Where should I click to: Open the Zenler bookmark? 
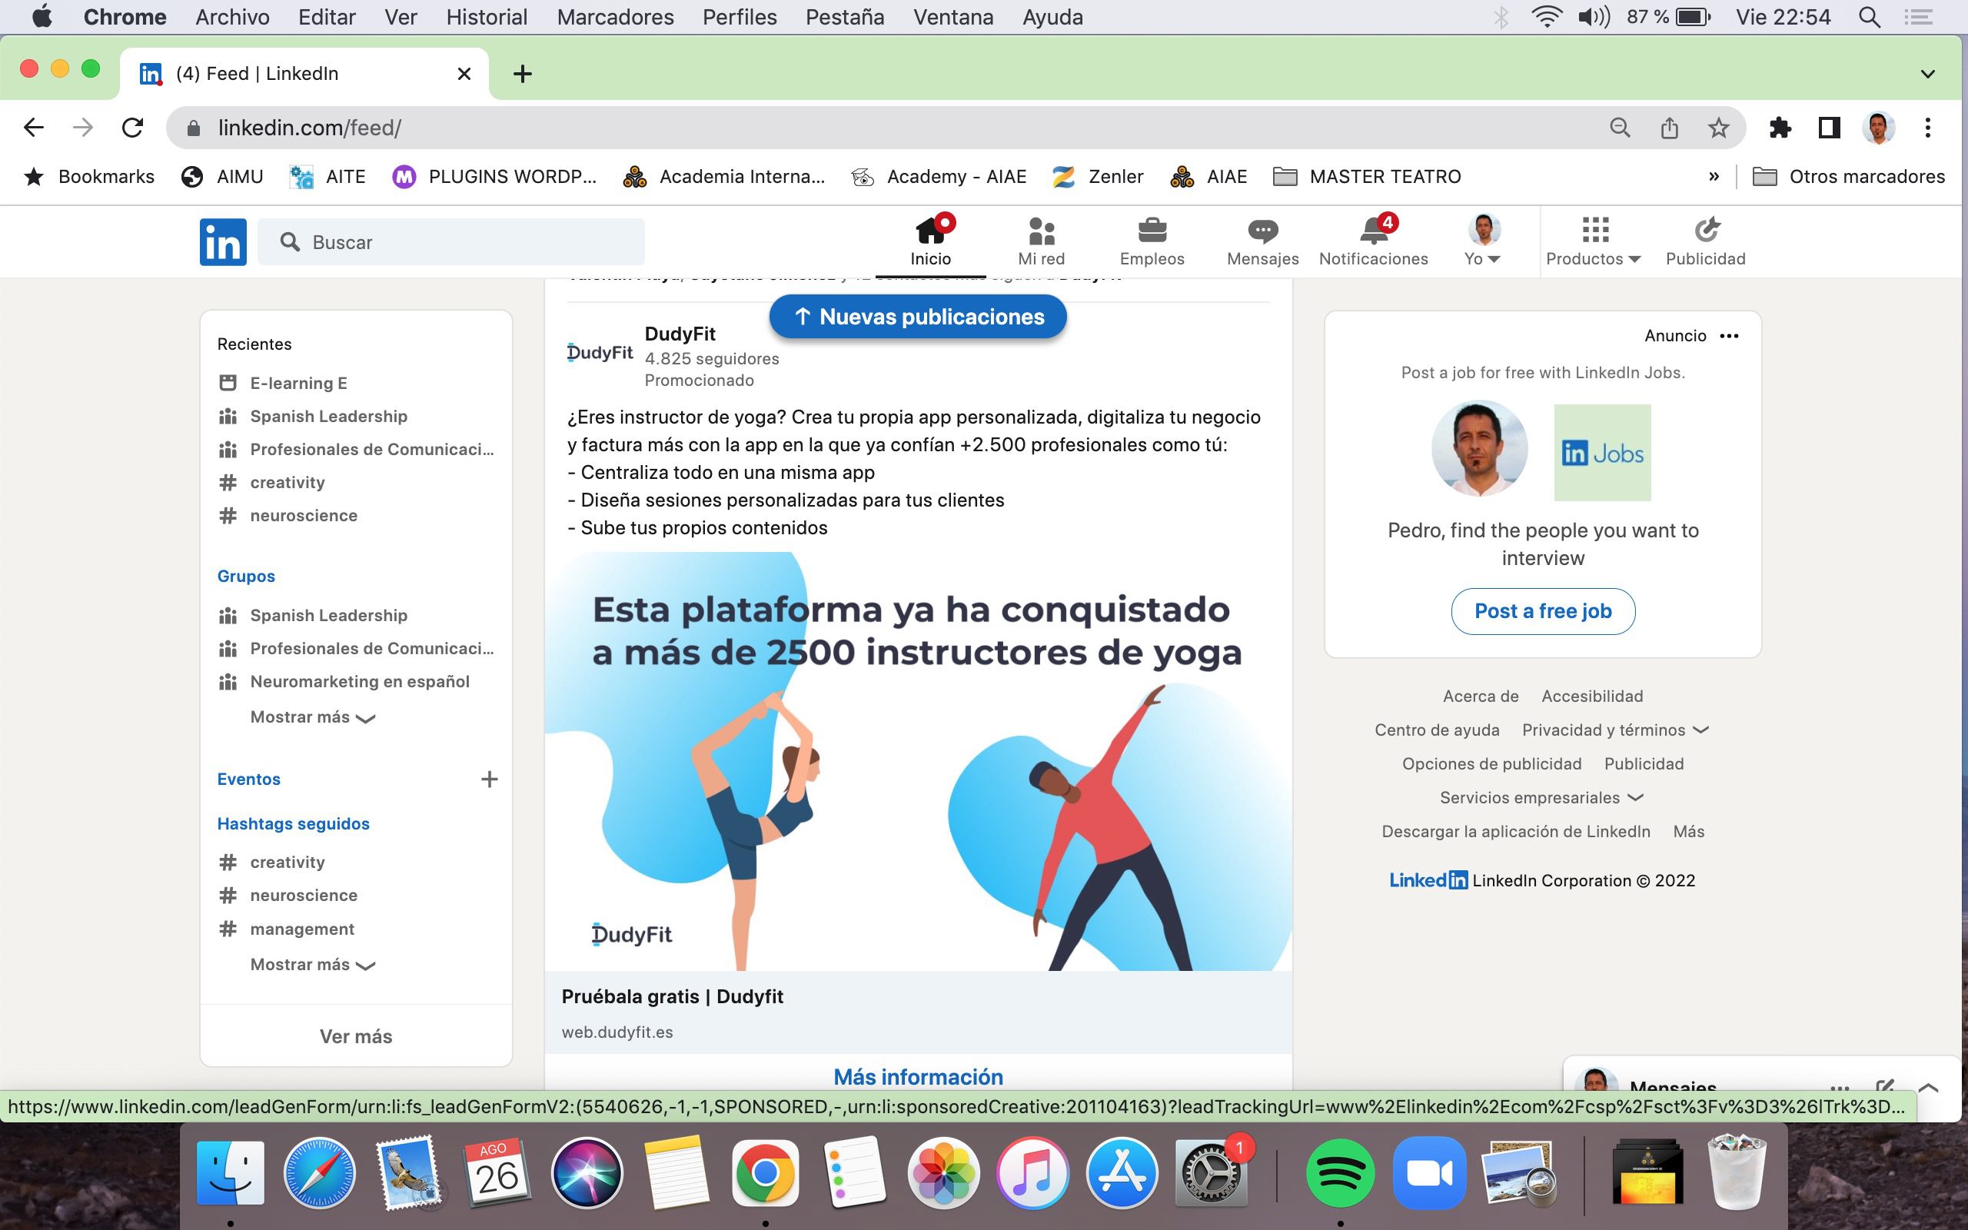(1098, 177)
